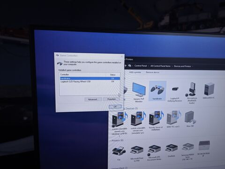Click the Controller column header
This screenshot has width=225, height=169.
[65, 75]
